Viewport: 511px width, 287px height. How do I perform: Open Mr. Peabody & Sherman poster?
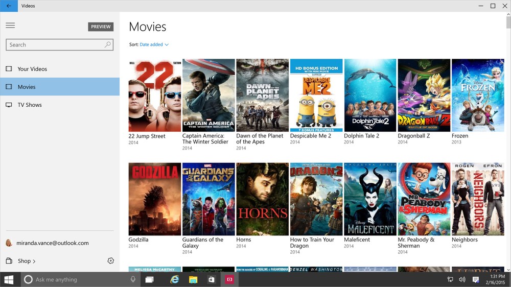(x=424, y=199)
